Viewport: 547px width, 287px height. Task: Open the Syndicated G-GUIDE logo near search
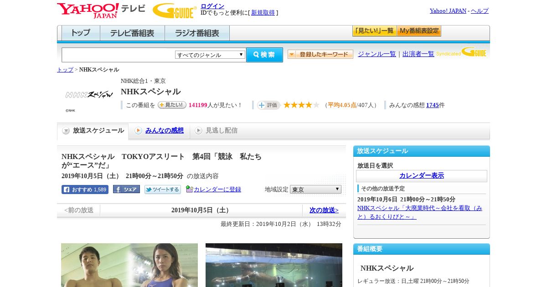(461, 52)
